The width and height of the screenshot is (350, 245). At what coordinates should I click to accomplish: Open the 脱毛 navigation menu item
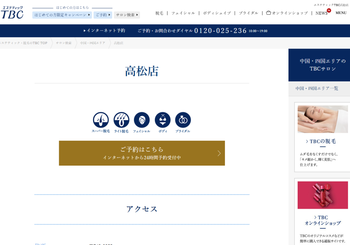[159, 13]
